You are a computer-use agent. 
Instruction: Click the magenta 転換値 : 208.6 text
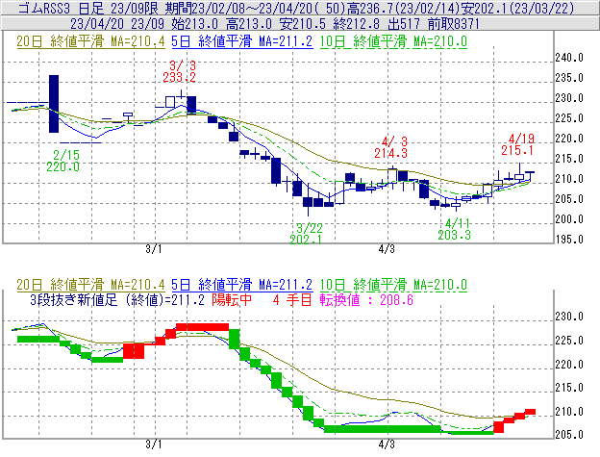pos(366,299)
